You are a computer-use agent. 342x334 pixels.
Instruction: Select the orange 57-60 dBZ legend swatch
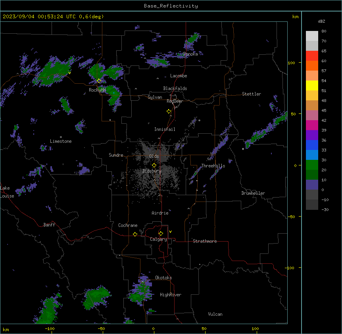pos(312,65)
